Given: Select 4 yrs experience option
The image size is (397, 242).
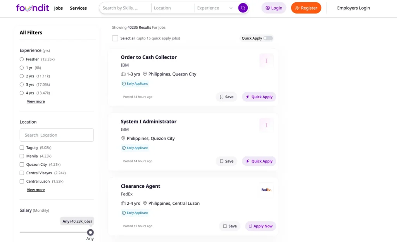Looking at the screenshot, I should 22,93.
